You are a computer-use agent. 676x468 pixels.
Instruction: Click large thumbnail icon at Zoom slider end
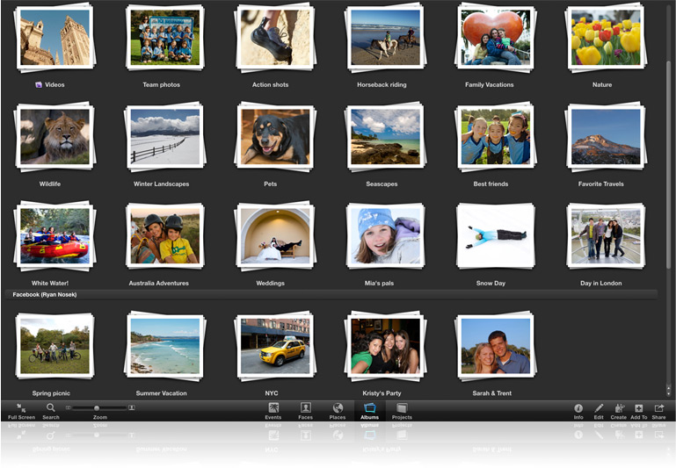tap(132, 407)
